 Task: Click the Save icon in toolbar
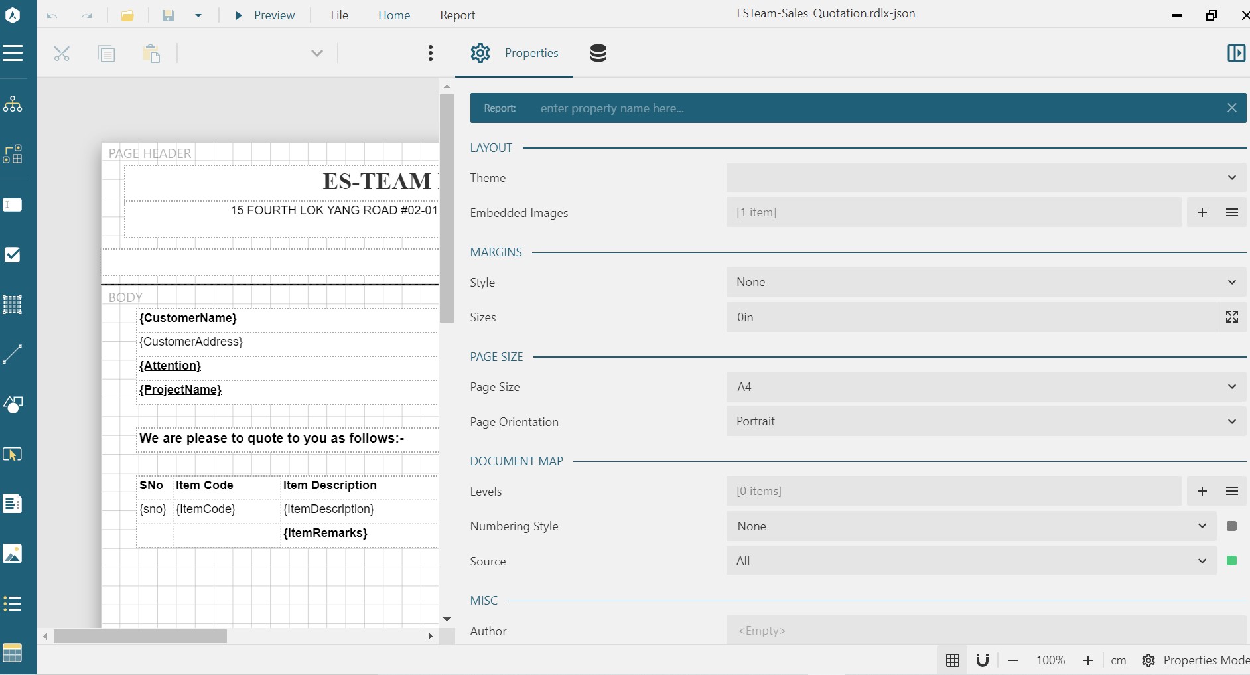click(x=168, y=15)
